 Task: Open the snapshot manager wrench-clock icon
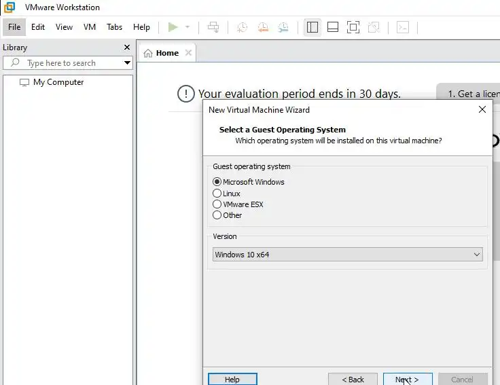point(283,27)
